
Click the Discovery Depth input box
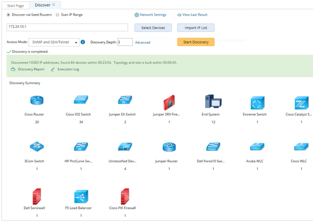coord(125,42)
